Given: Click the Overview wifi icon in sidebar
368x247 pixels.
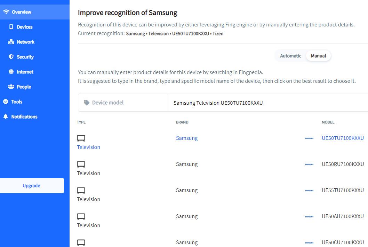Looking at the screenshot, I should click(6, 12).
